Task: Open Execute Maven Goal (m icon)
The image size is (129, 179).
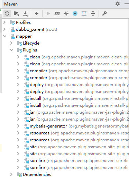Action: [x=57, y=13]
